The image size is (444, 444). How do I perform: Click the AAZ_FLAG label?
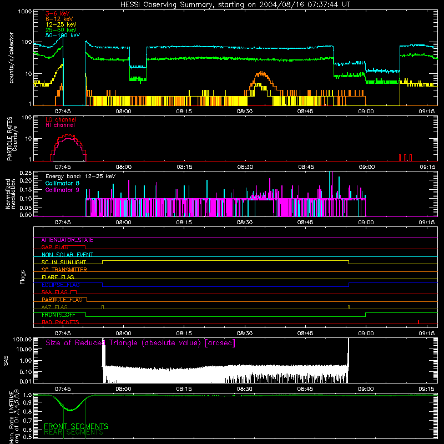pos(54,307)
